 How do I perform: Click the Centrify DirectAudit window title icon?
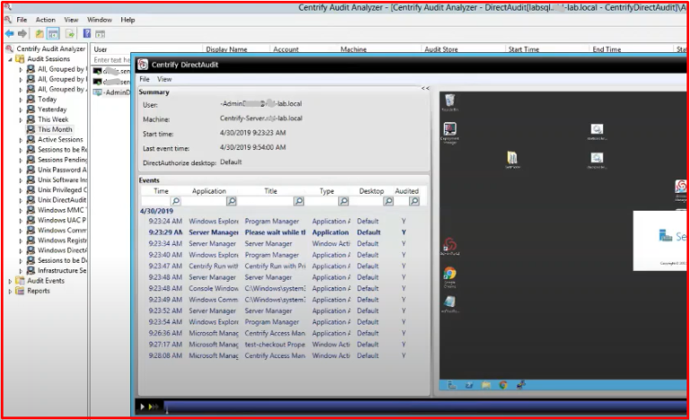pyautogui.click(x=143, y=65)
